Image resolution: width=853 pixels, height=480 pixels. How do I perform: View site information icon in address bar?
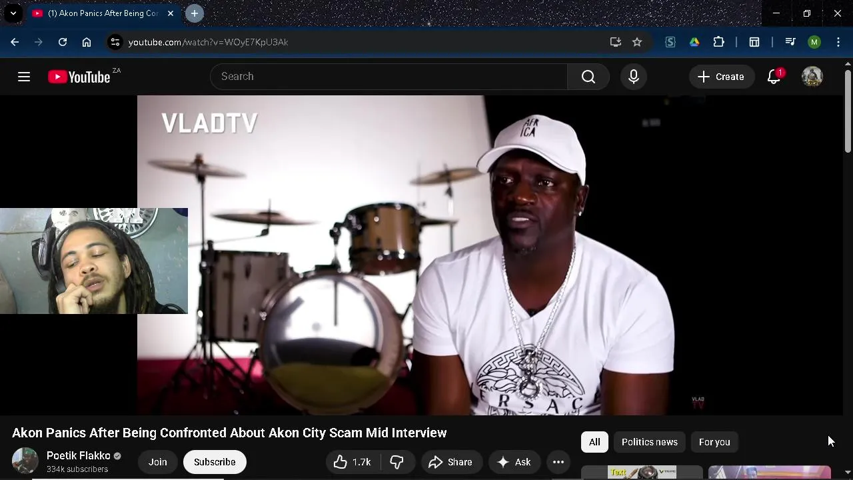[x=115, y=42]
